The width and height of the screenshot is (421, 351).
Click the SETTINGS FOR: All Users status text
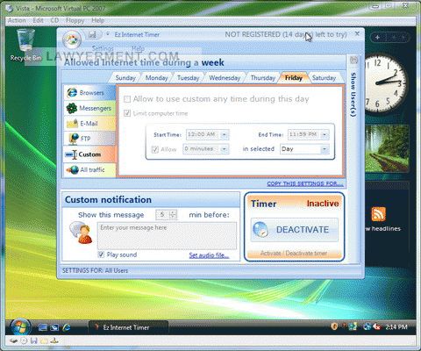(95, 270)
